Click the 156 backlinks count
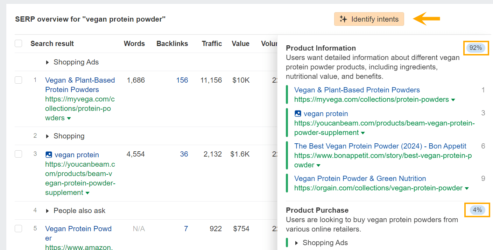493x250 pixels. (182, 80)
